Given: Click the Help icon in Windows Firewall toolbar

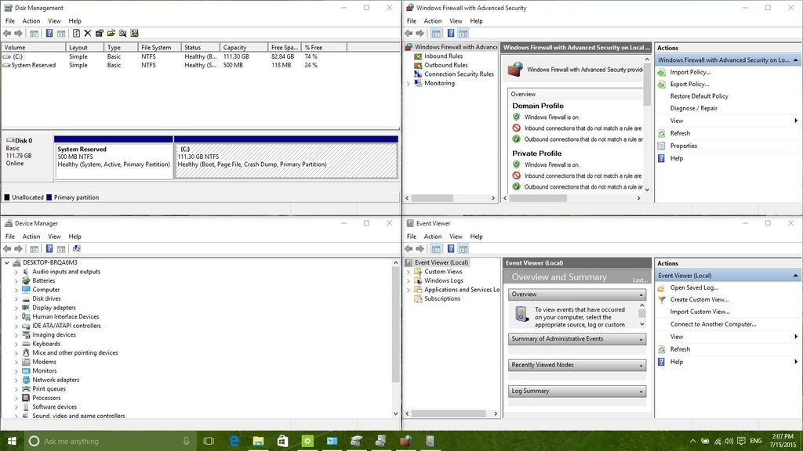Looking at the screenshot, I should point(450,33).
